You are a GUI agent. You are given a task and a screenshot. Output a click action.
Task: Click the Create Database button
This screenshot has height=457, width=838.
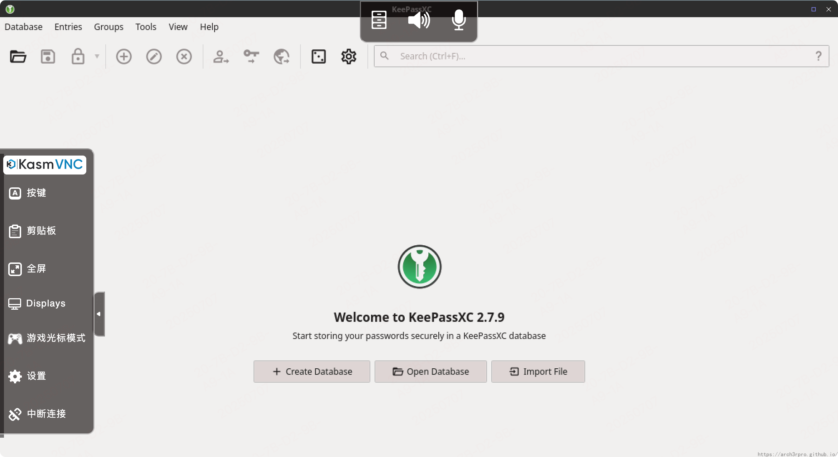click(312, 372)
